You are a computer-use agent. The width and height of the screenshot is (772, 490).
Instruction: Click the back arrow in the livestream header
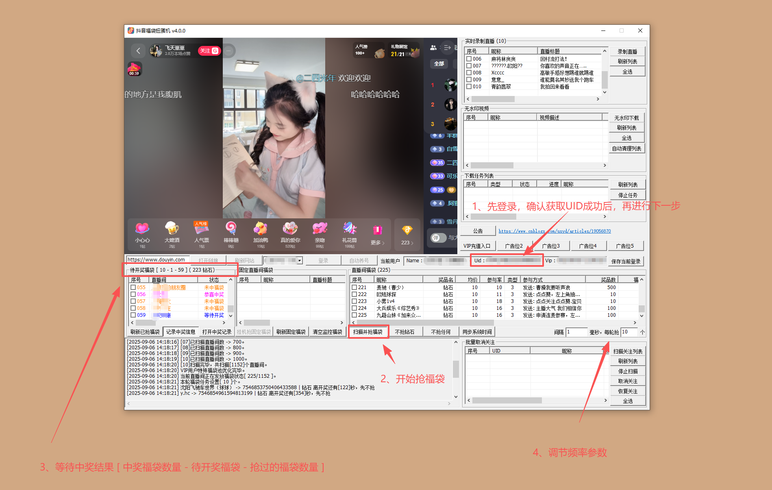(138, 50)
